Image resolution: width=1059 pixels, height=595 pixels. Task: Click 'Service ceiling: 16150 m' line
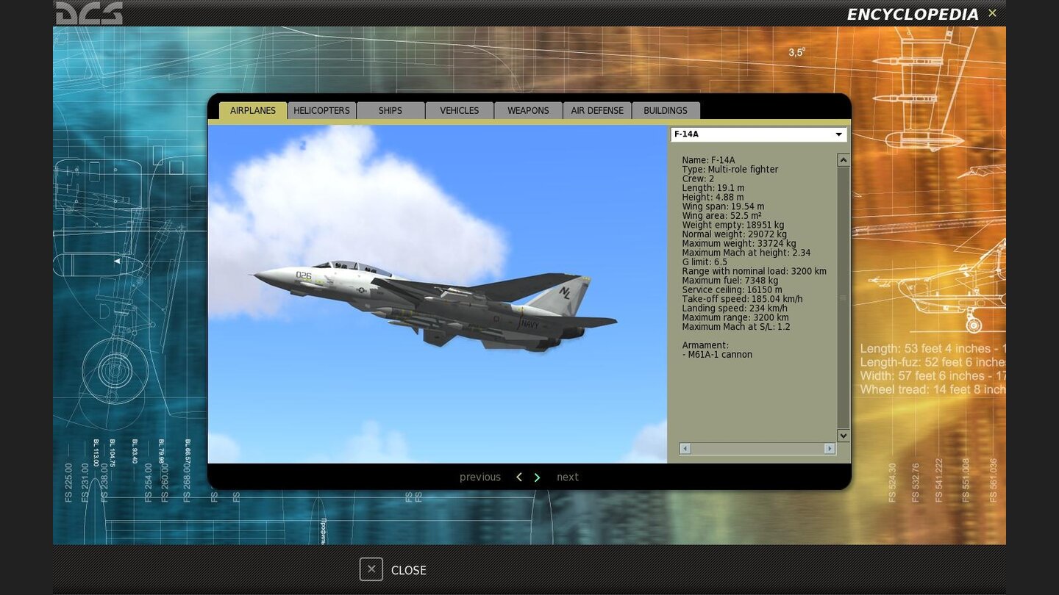(x=732, y=290)
